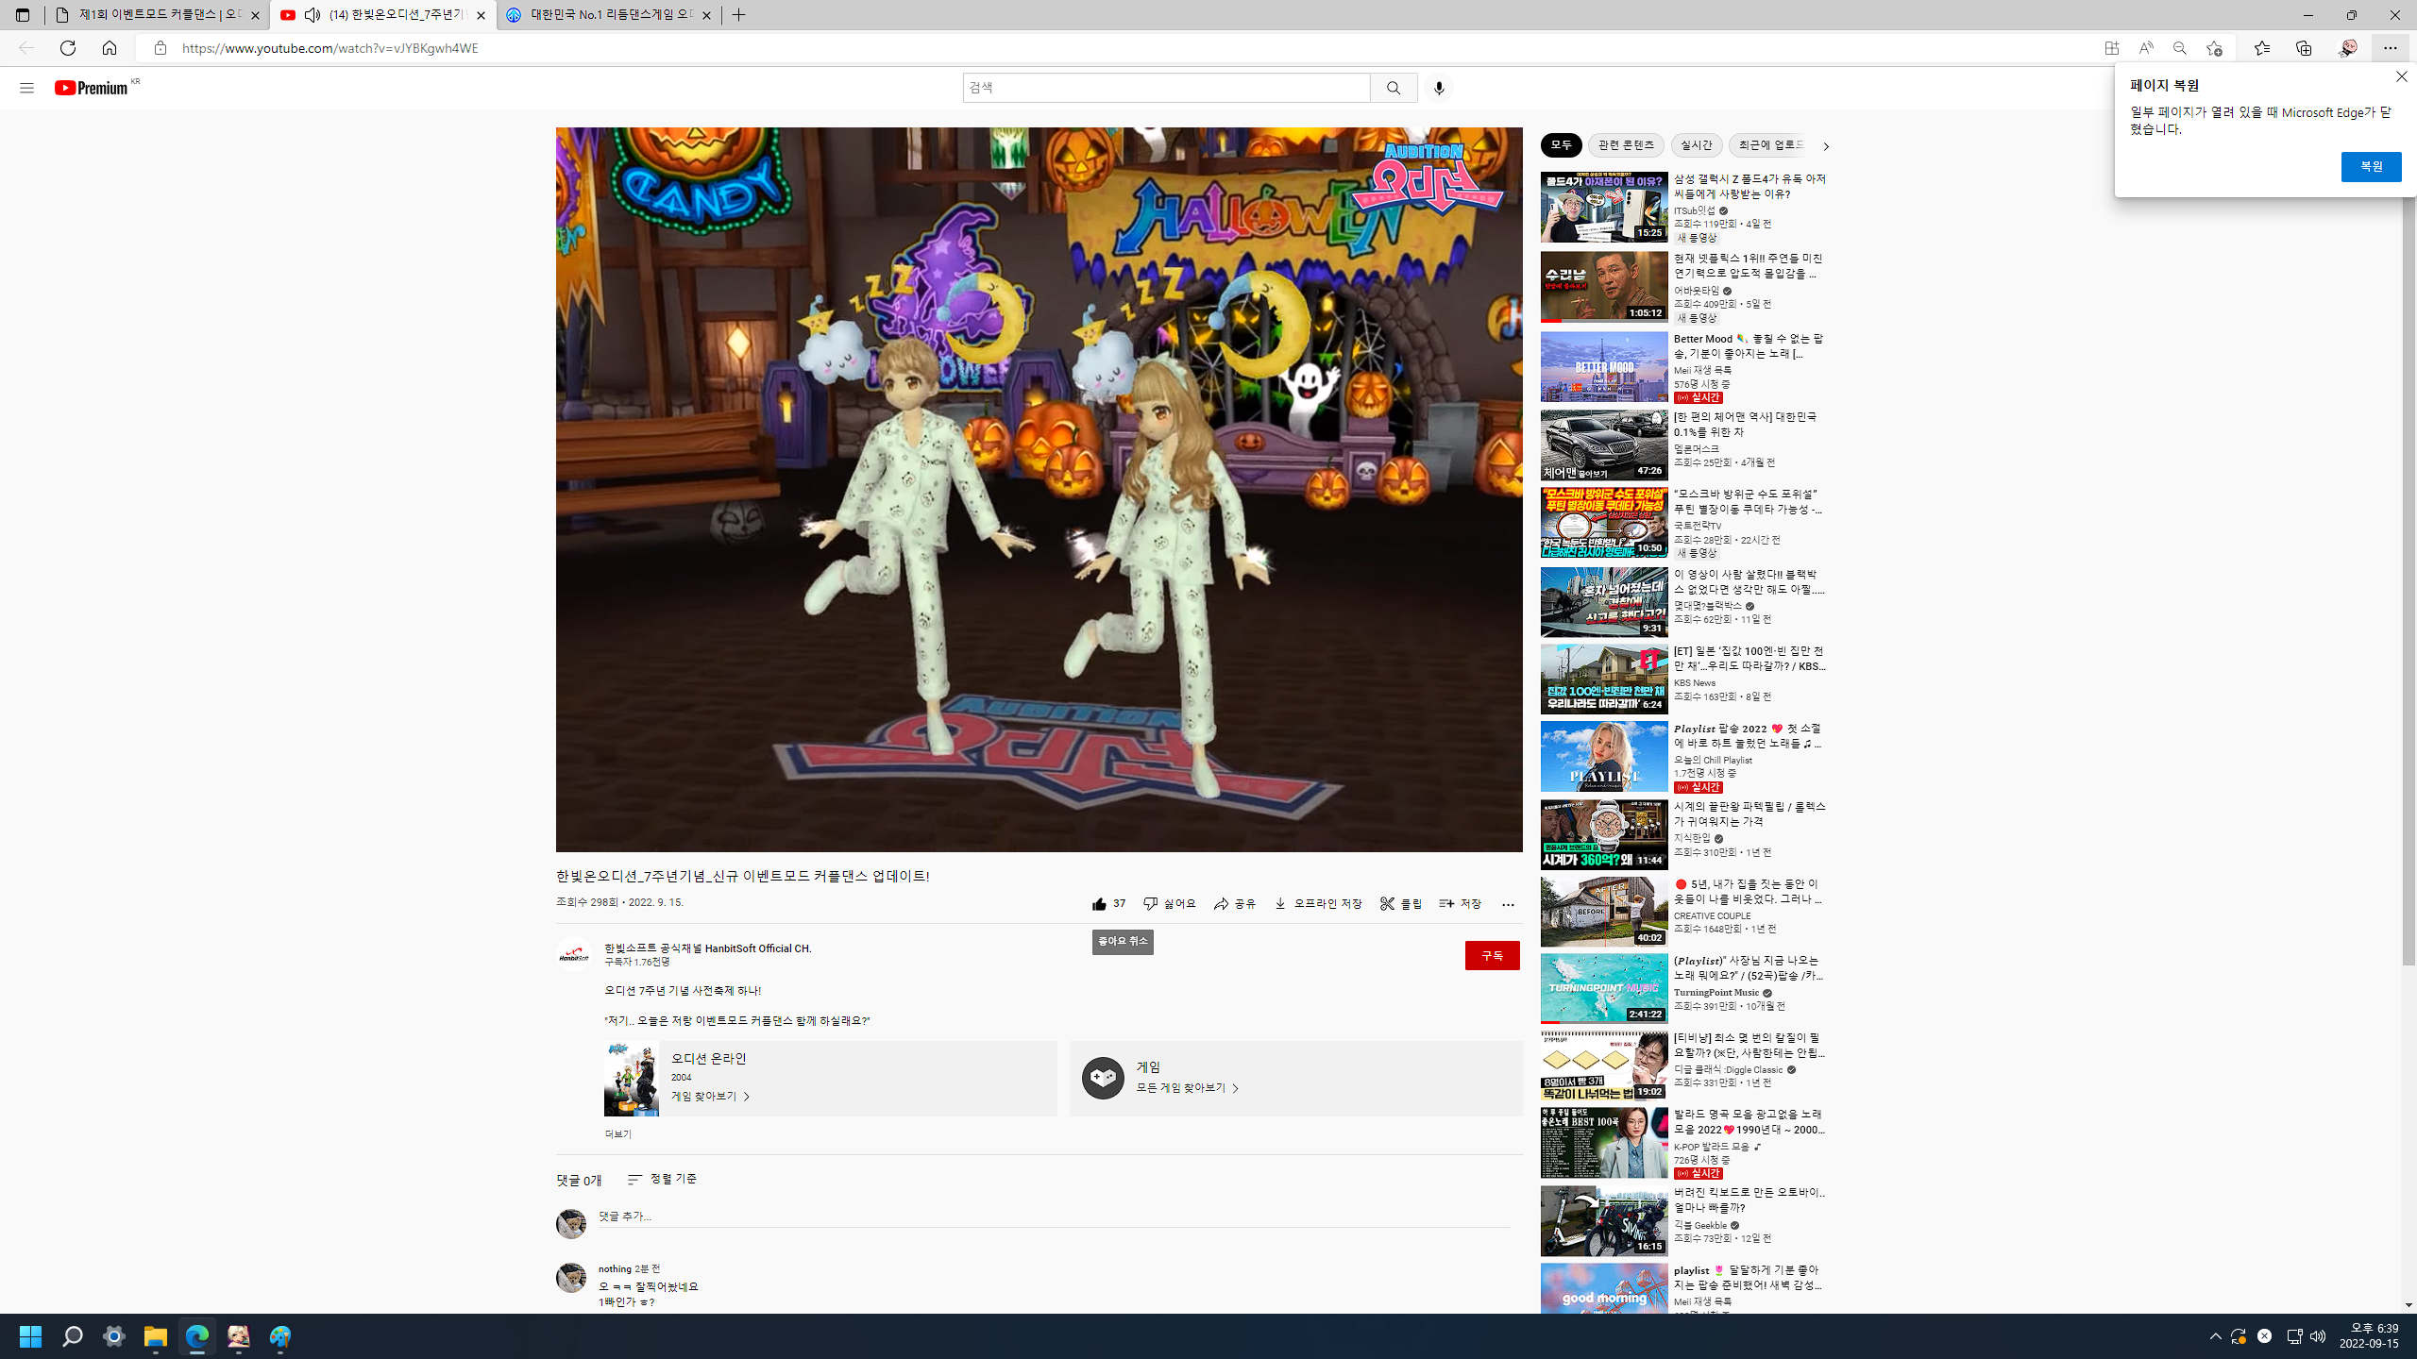The width and height of the screenshot is (2417, 1359).
Task: Open File Explorer from taskbar
Action: coord(156,1336)
